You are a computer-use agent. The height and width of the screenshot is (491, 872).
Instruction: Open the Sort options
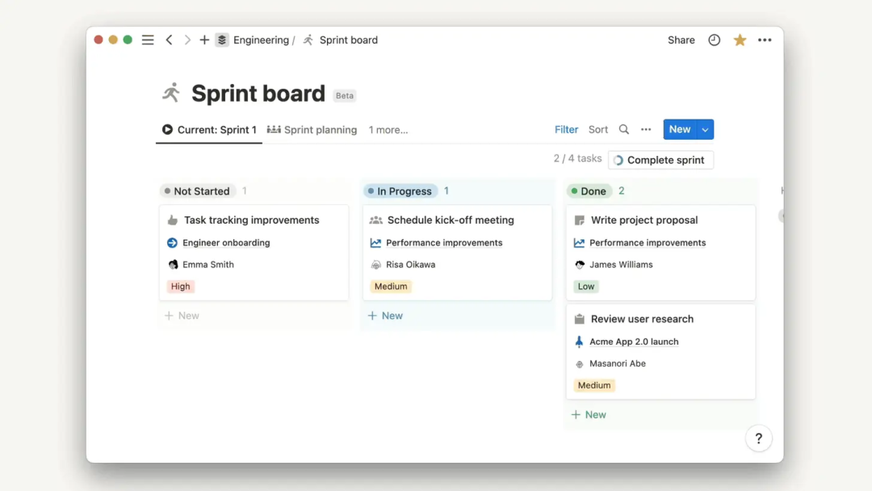pyautogui.click(x=598, y=129)
